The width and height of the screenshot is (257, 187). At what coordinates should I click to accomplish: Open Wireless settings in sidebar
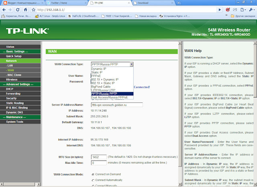[20, 79]
